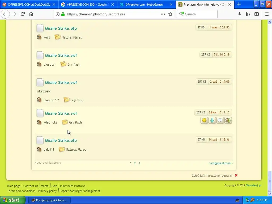Click file icon beside first Missile Strike.ofp
The image size is (272, 204).
tap(40, 28)
